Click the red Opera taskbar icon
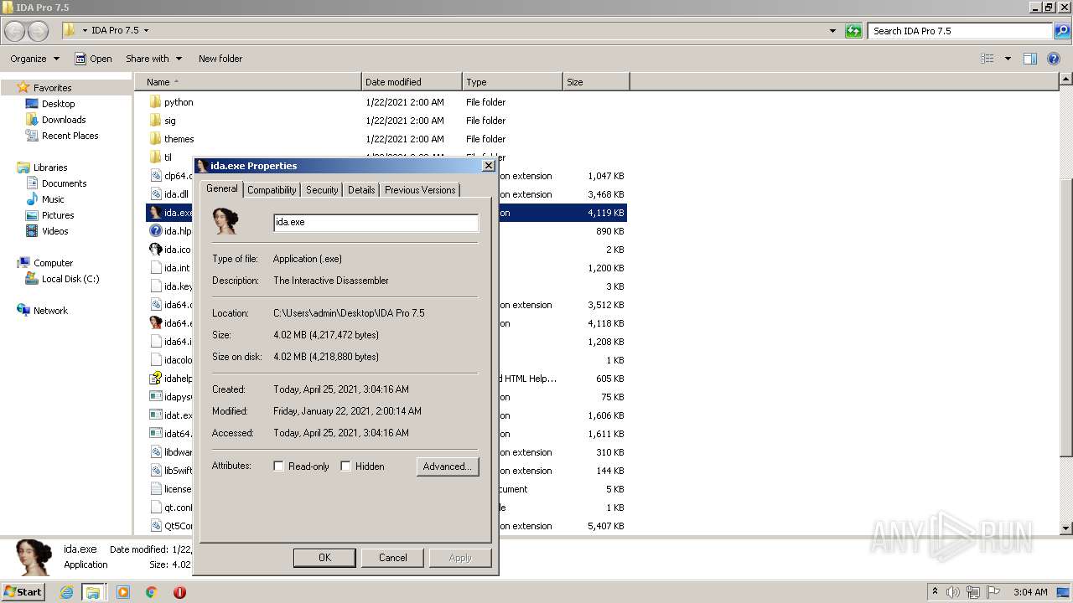The height and width of the screenshot is (603, 1073). click(179, 592)
